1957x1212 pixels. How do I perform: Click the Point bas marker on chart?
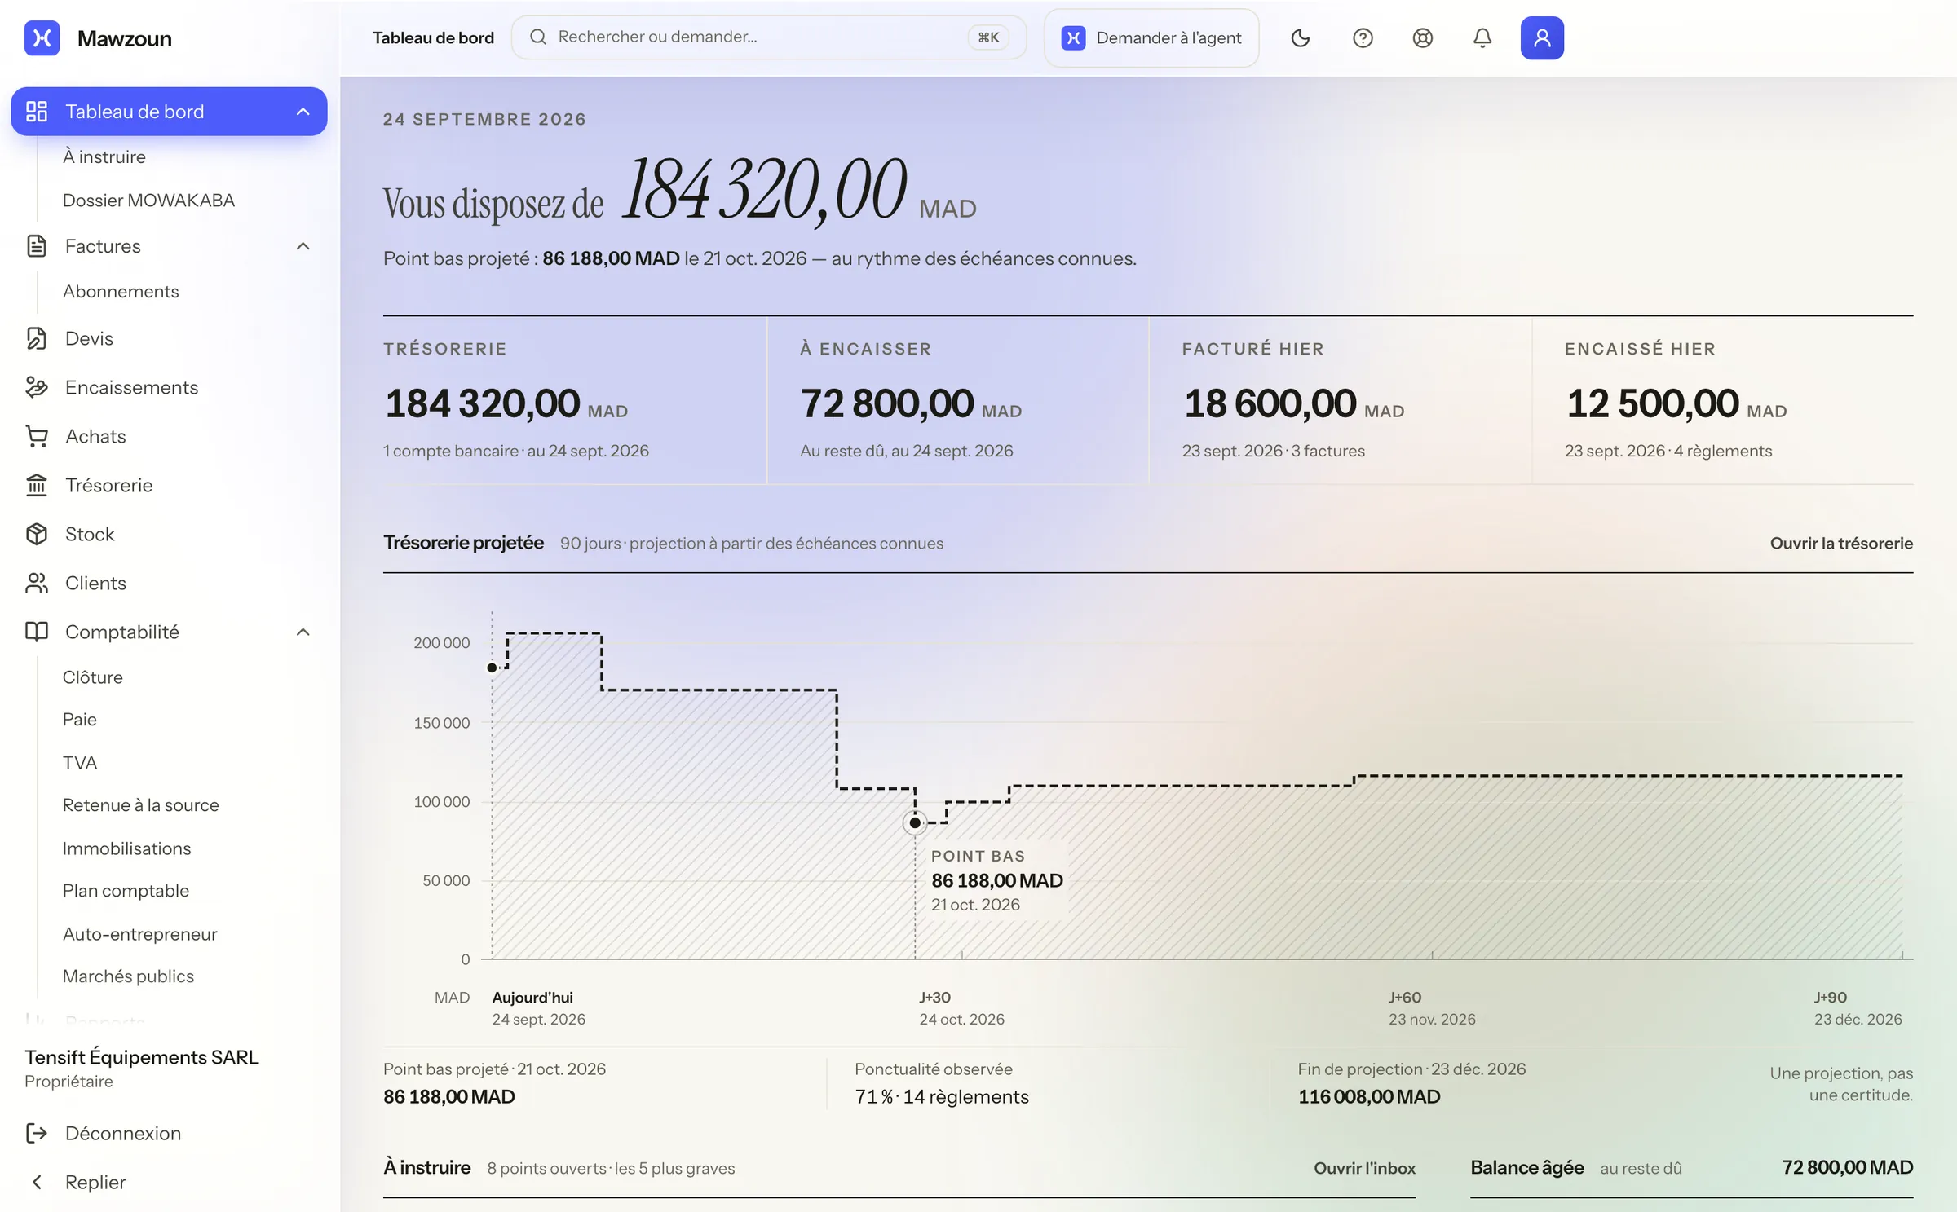(915, 822)
